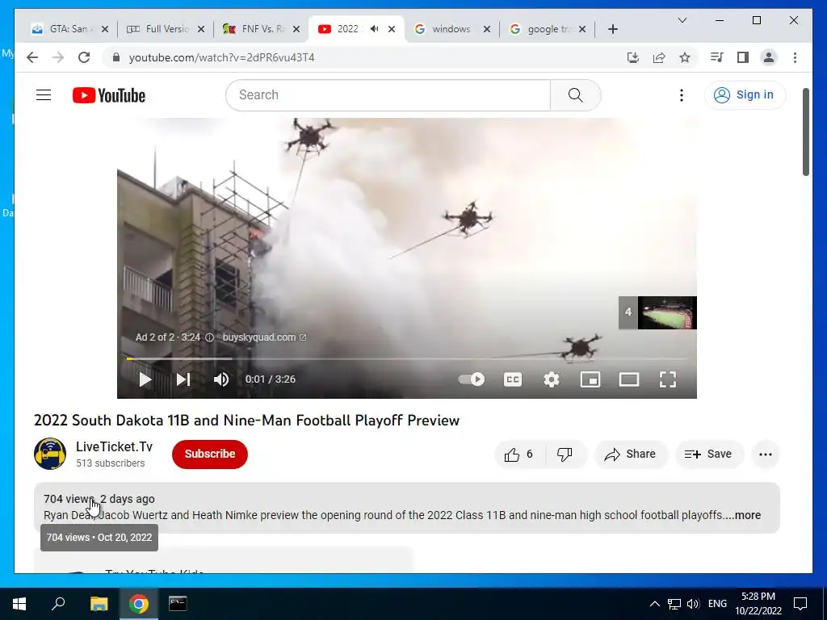This screenshot has height=620, width=827.
Task: Focus the YouTube Search field
Action: tap(388, 95)
